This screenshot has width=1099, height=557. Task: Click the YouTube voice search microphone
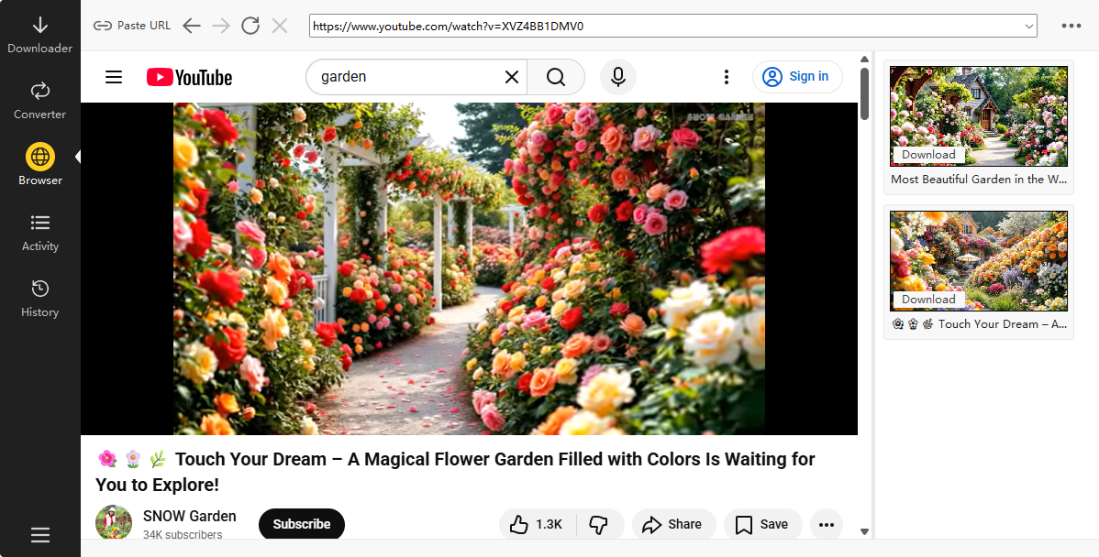(618, 77)
